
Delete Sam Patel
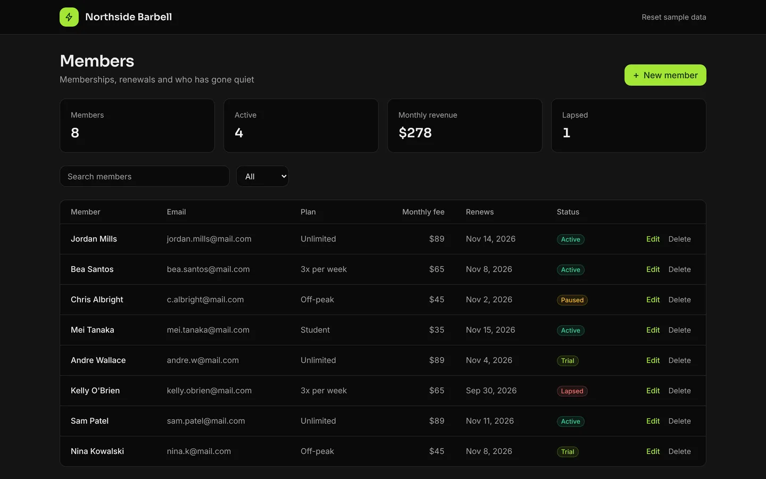click(679, 421)
